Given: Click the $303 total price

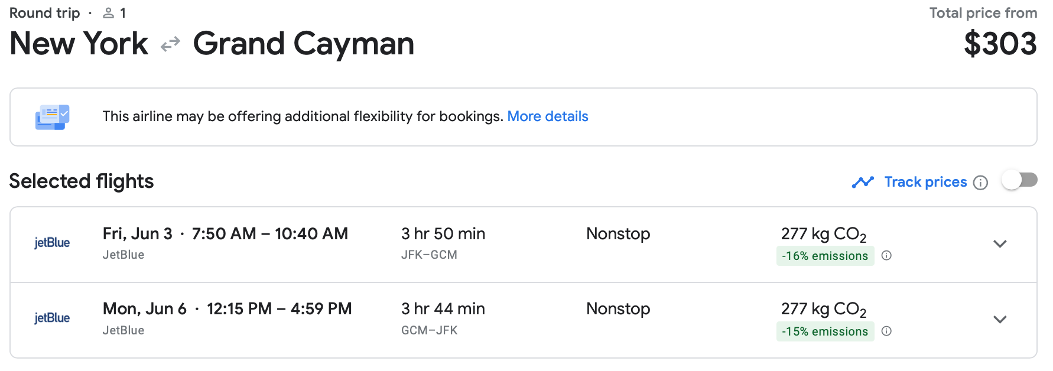Looking at the screenshot, I should tap(1000, 44).
